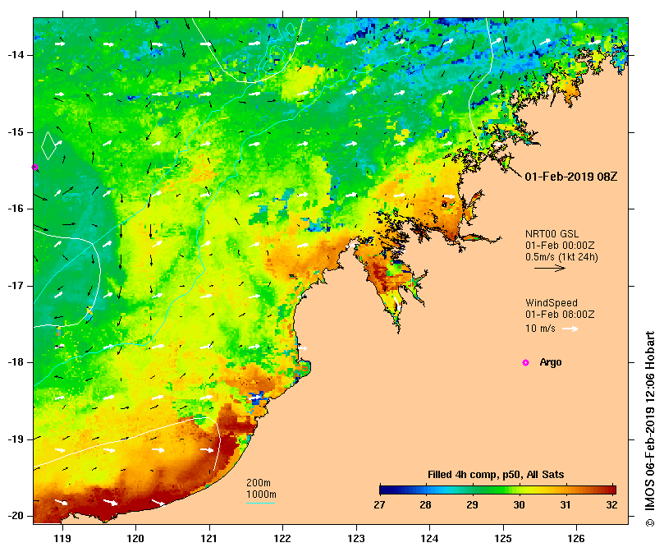Screen dimensions: 664x552
Task: Click latitude label '-18'
Action: click(16, 362)
